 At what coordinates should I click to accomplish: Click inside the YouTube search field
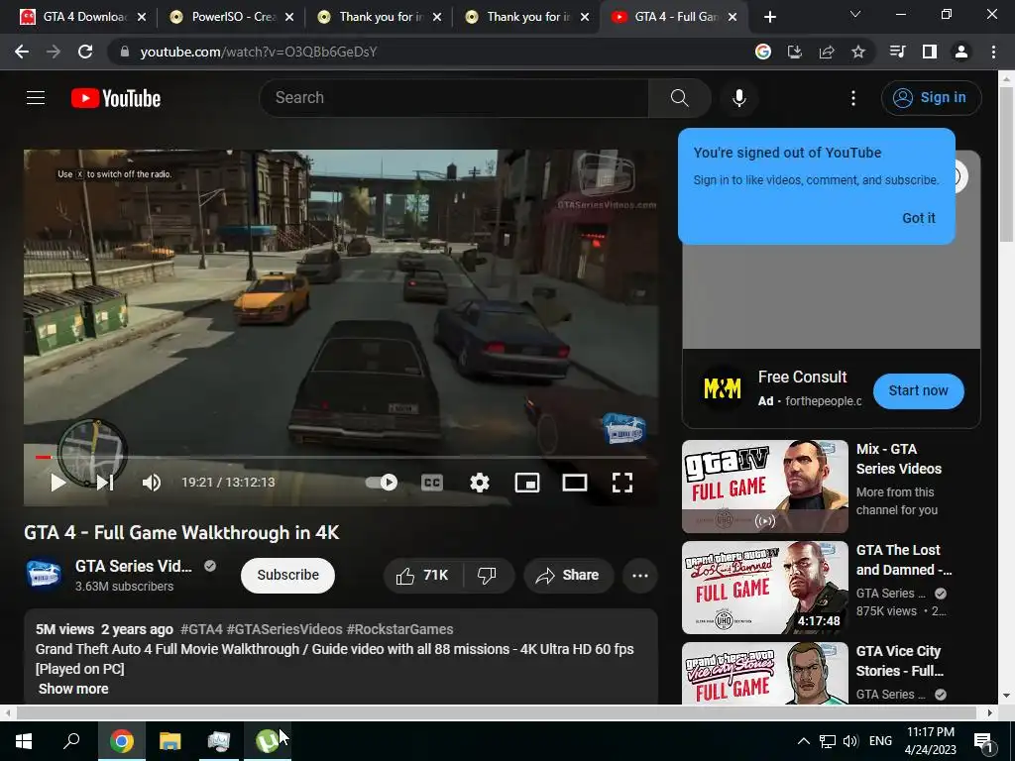coord(454,98)
